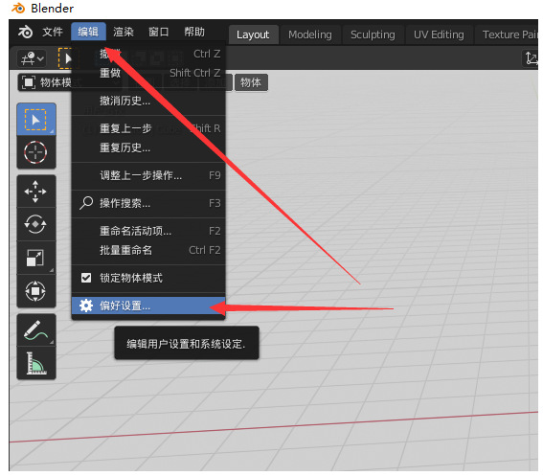Switch to the Layout workspace tab
The image size is (543, 476).
[253, 34]
